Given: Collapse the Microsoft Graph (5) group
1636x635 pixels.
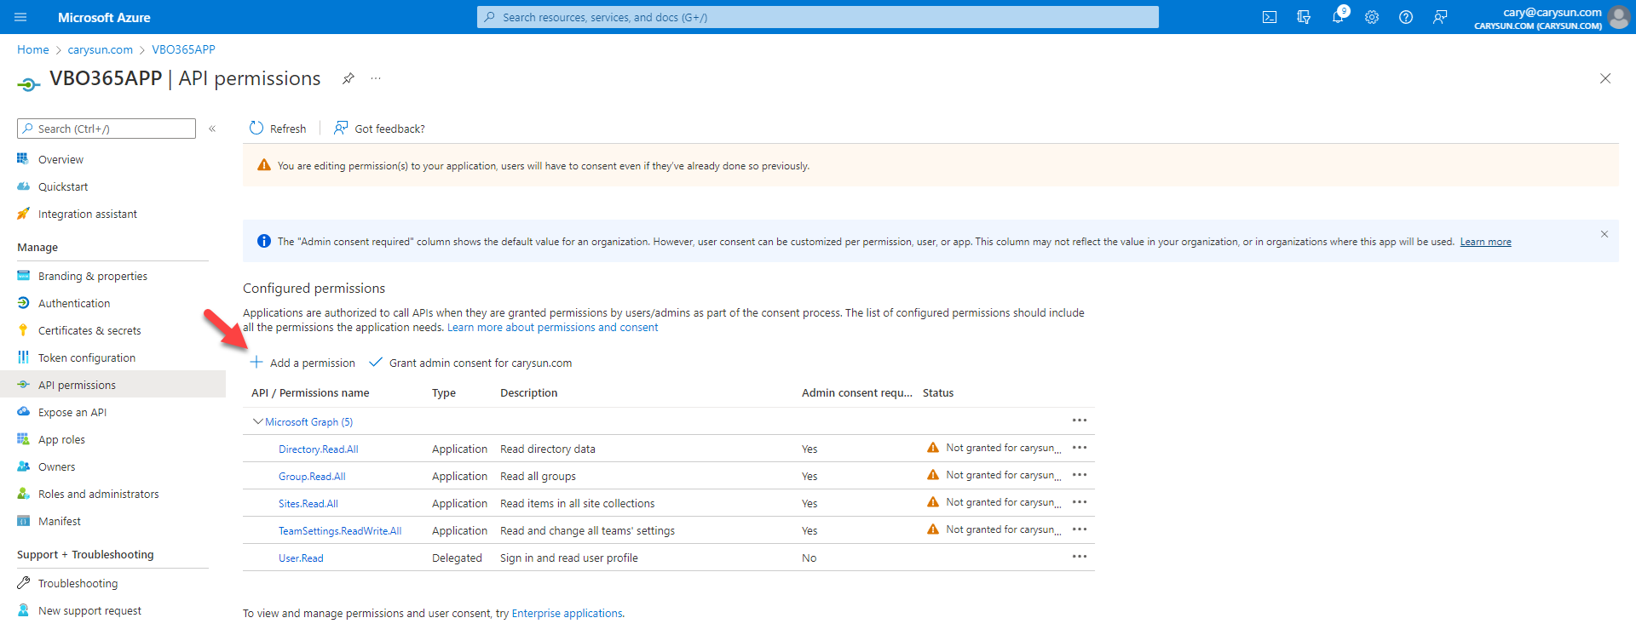Looking at the screenshot, I should [257, 421].
